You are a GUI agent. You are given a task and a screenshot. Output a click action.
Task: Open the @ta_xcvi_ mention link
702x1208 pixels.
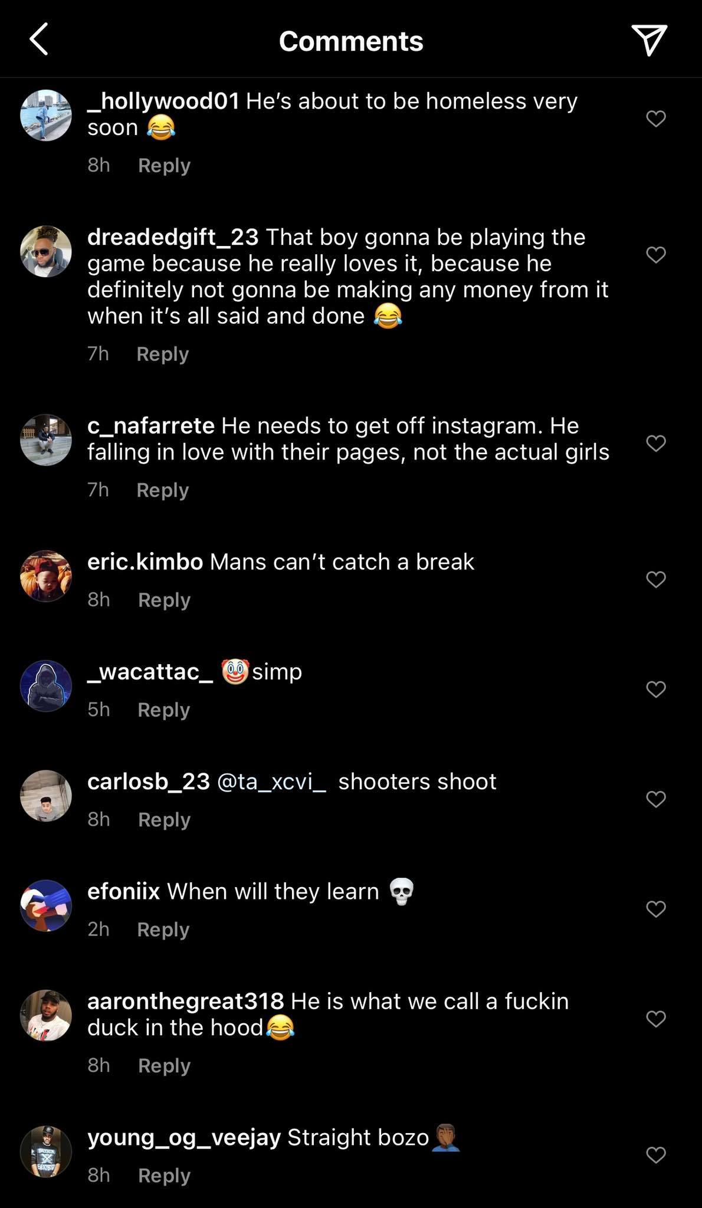[x=271, y=782]
